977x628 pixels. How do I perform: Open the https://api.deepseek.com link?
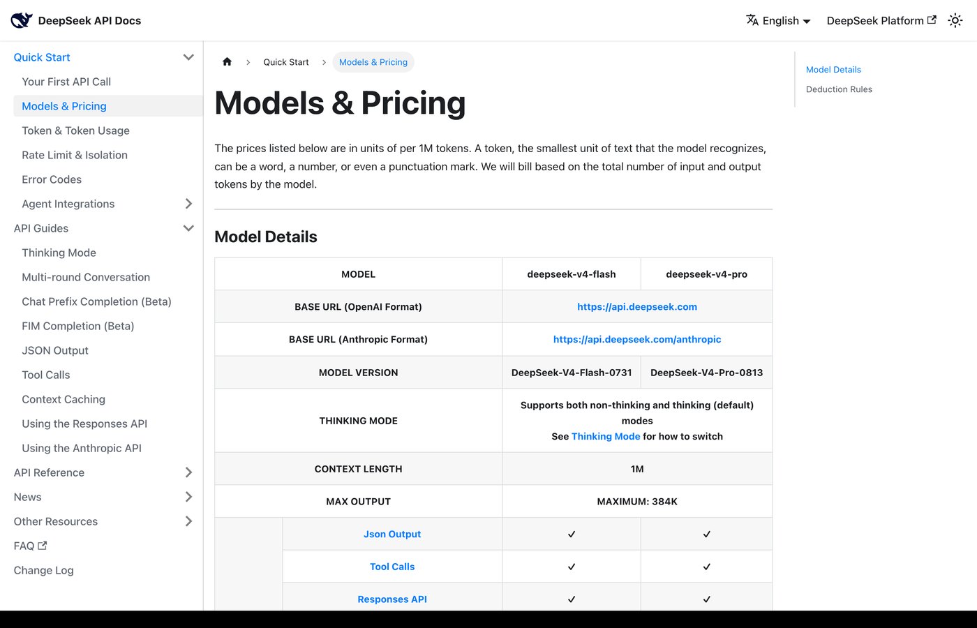click(x=637, y=306)
